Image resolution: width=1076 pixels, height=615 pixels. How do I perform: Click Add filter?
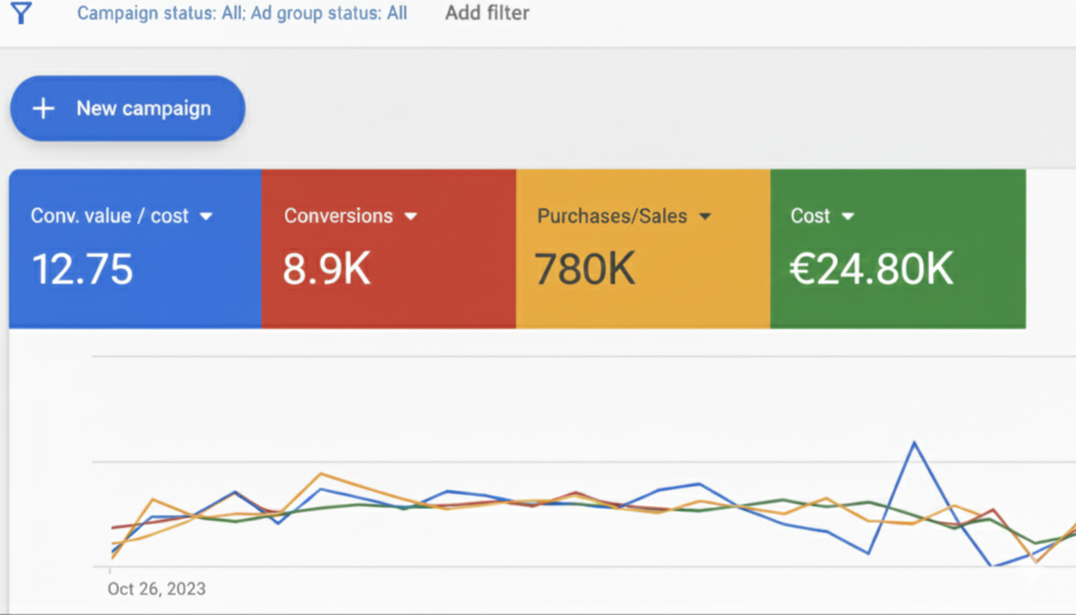(487, 13)
